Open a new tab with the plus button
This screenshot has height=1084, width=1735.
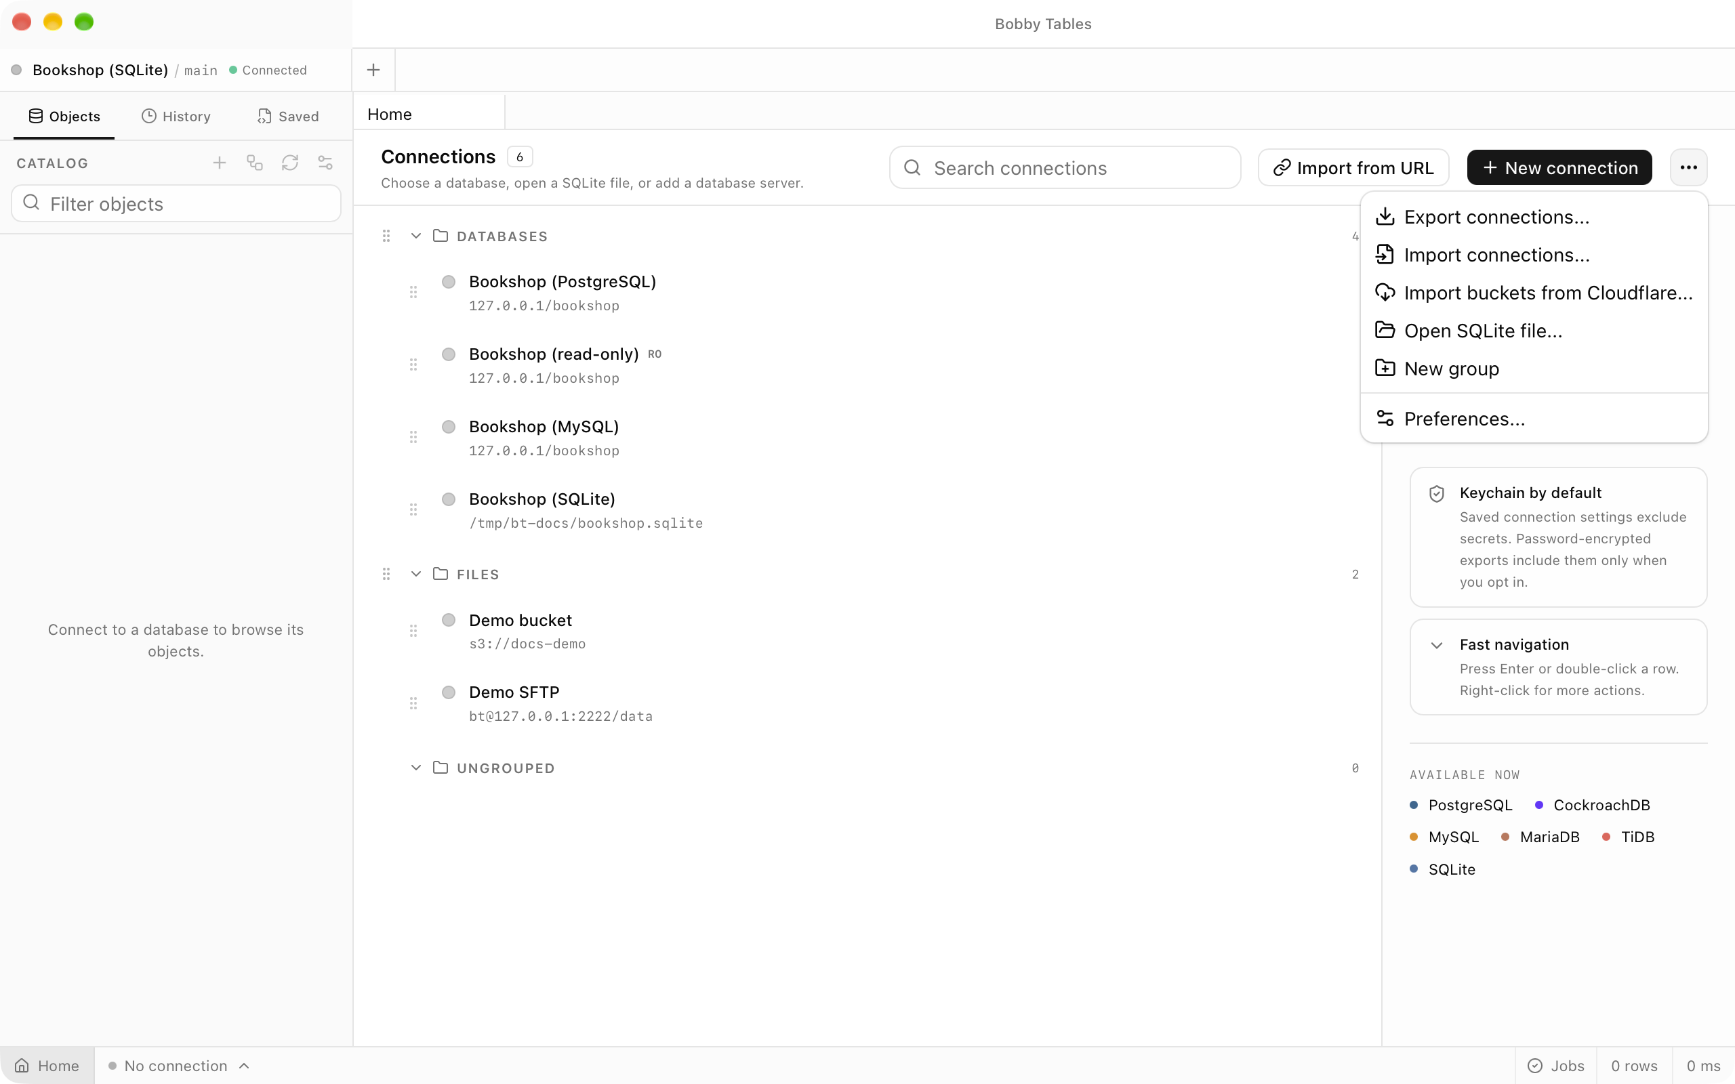[x=373, y=70]
